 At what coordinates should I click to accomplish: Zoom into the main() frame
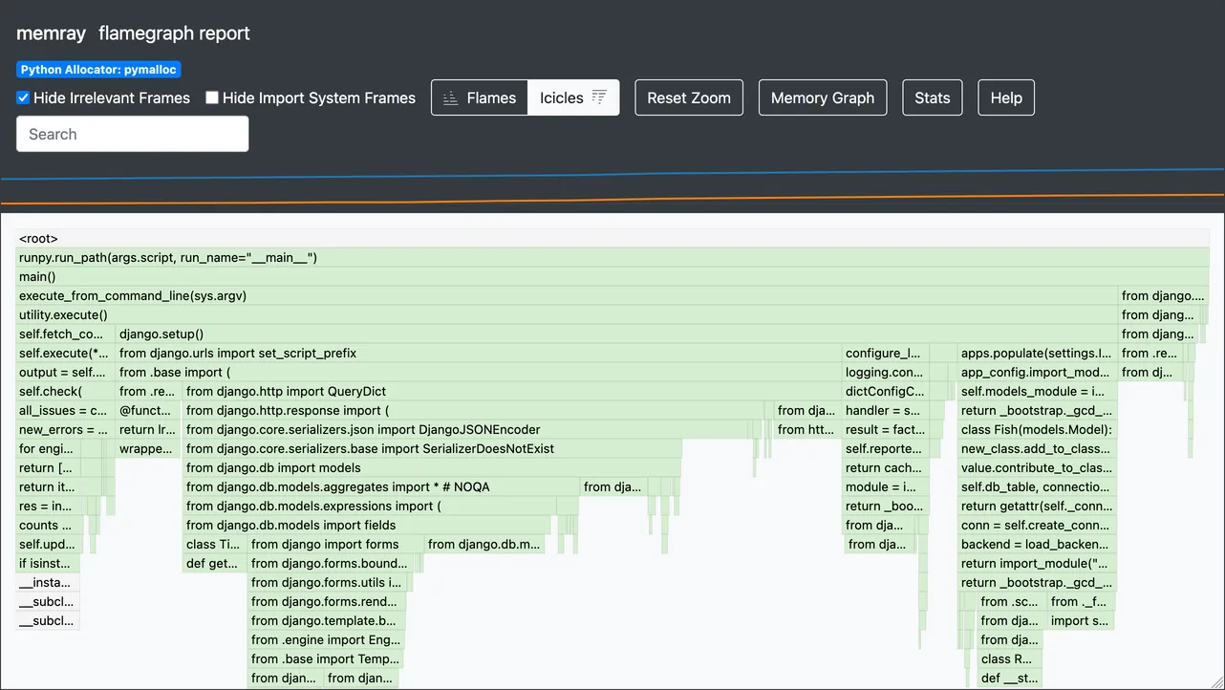[612, 277]
